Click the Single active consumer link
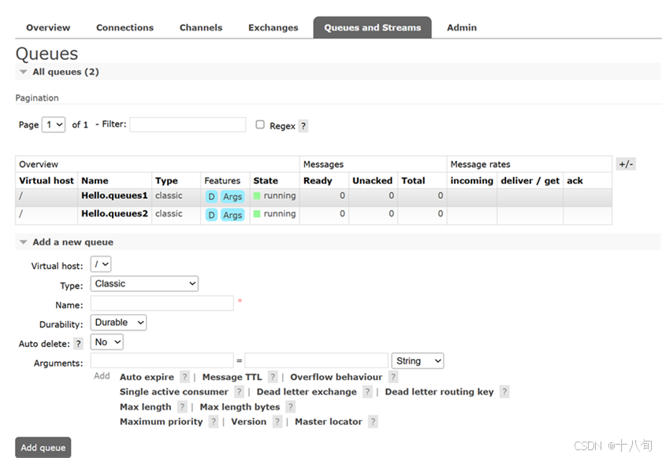The height and width of the screenshot is (458, 662). [x=174, y=392]
